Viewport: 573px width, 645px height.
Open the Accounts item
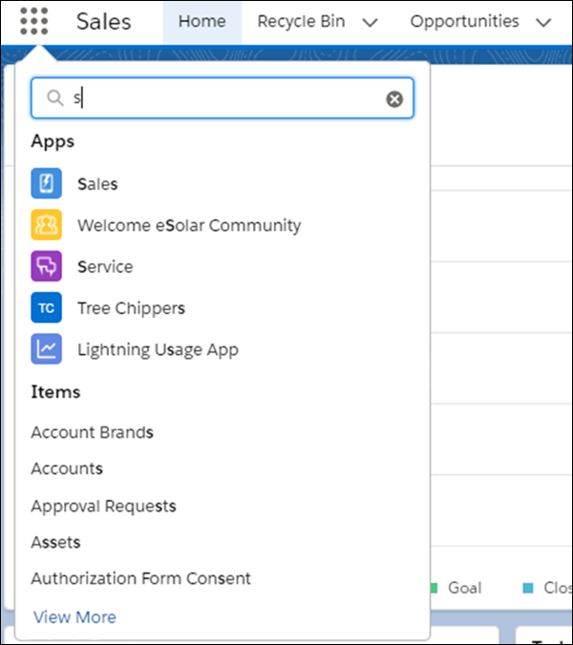pos(67,468)
